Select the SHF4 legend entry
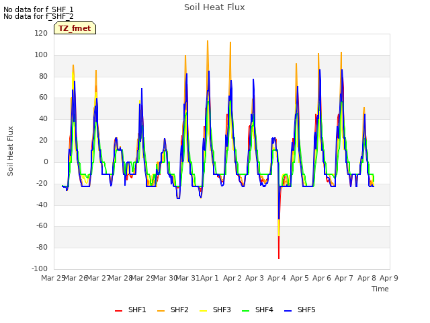The width and height of the screenshot is (430, 323). pos(257,310)
